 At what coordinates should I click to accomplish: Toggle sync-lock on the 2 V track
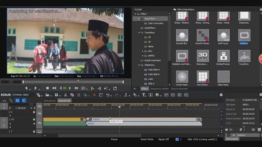(39, 114)
